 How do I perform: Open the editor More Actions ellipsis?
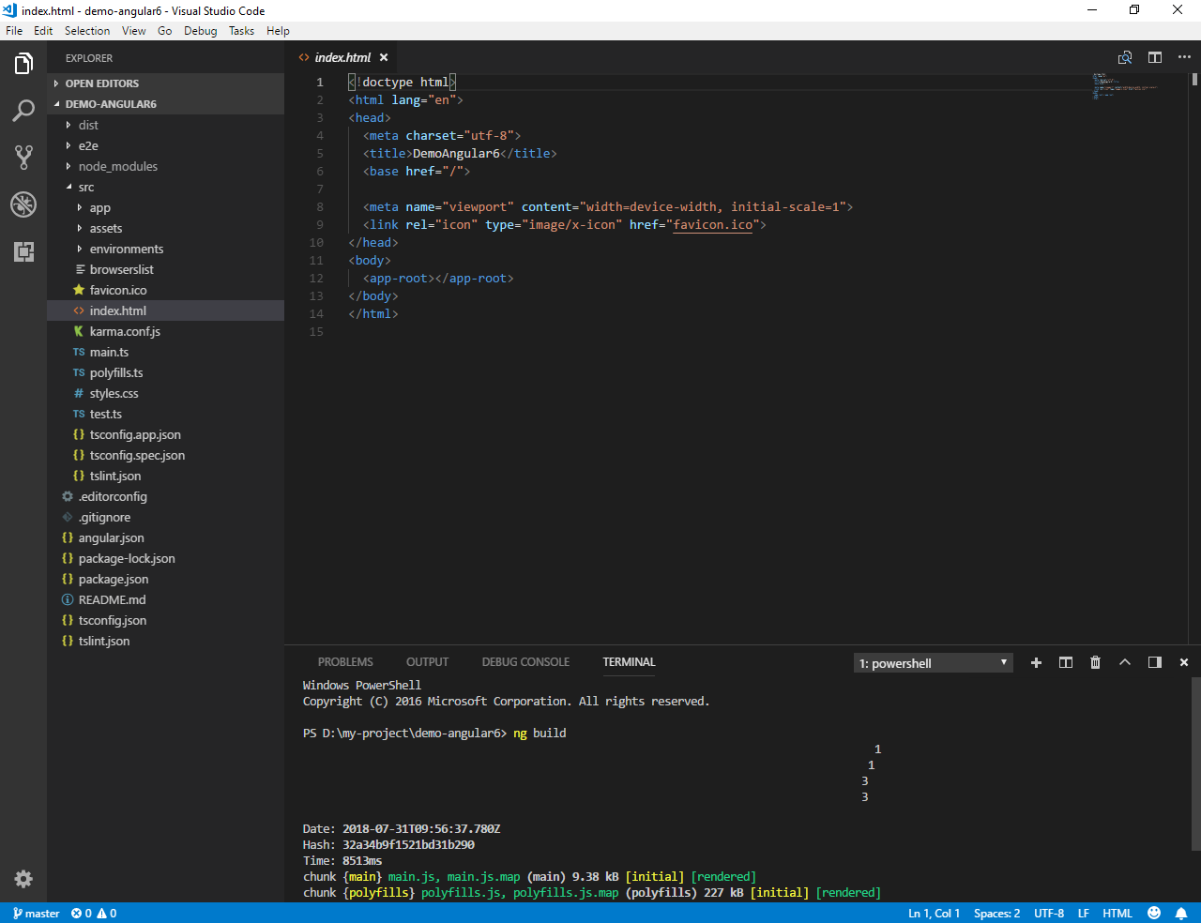(1184, 57)
